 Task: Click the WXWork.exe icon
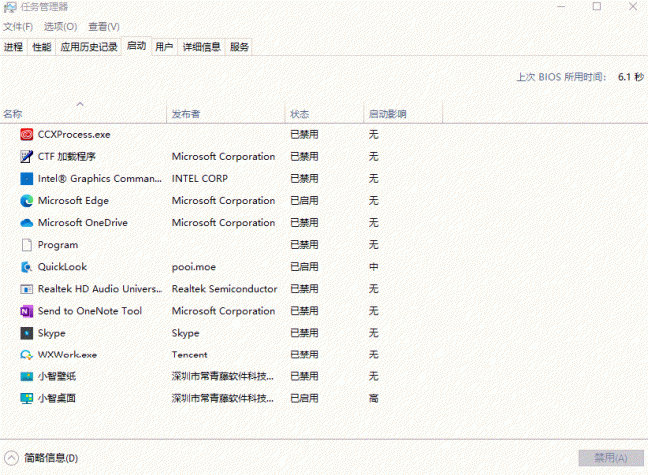(27, 355)
